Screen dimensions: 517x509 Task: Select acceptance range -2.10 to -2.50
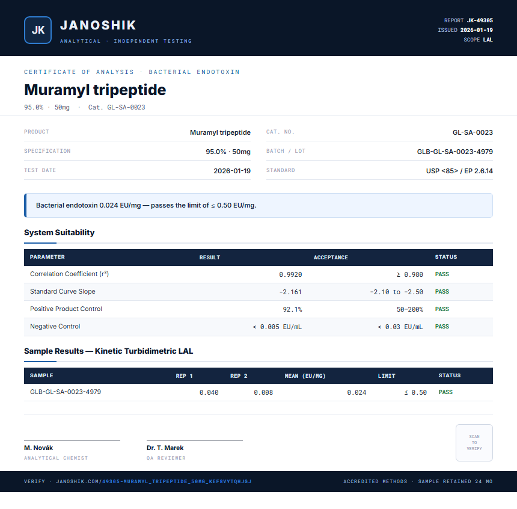pos(397,292)
